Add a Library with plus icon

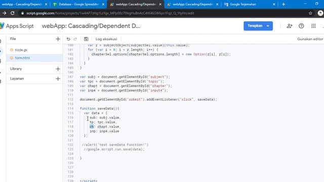[58, 69]
